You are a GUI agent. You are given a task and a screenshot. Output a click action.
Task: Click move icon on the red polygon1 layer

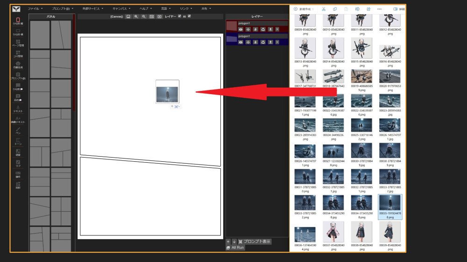point(248,29)
